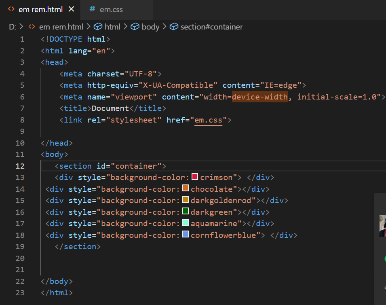Close the em rem.html tab

tap(72, 9)
